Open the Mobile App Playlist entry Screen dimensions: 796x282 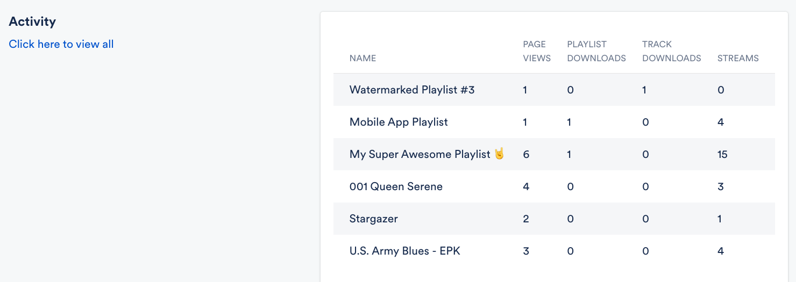pyautogui.click(x=399, y=122)
